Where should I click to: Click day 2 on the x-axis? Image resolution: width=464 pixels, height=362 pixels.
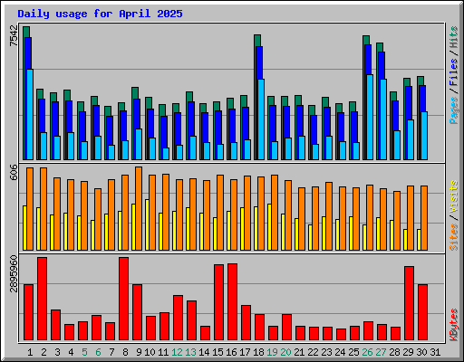click(x=43, y=352)
